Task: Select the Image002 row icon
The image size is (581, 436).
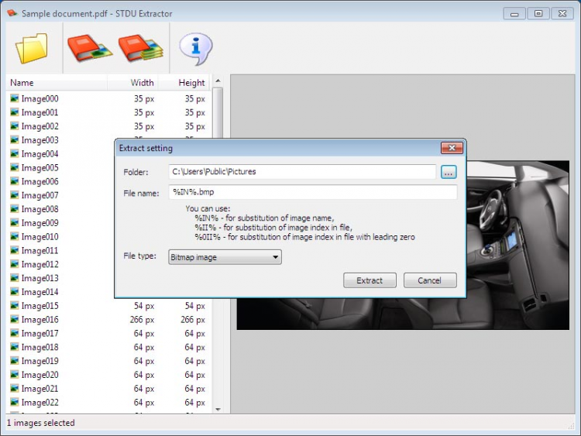Action: tap(15, 126)
